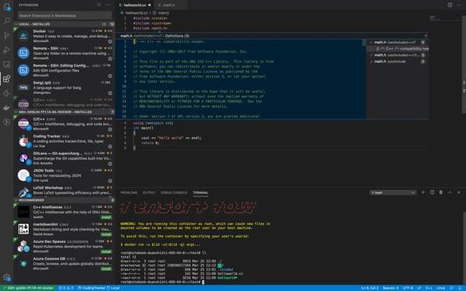
Task: Open Docker view in activity bar
Action: [6, 108]
